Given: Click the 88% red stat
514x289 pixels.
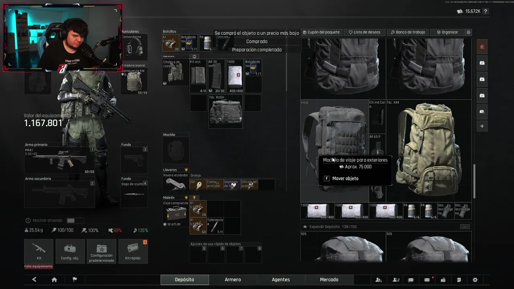Looking at the screenshot, I should pos(115,230).
